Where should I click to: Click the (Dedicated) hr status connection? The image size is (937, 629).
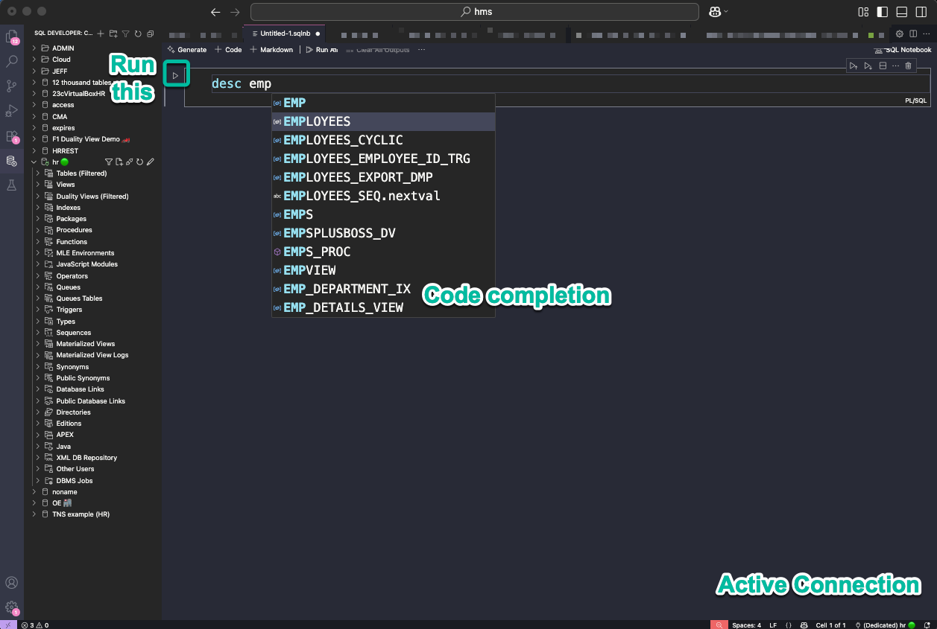pos(885,625)
